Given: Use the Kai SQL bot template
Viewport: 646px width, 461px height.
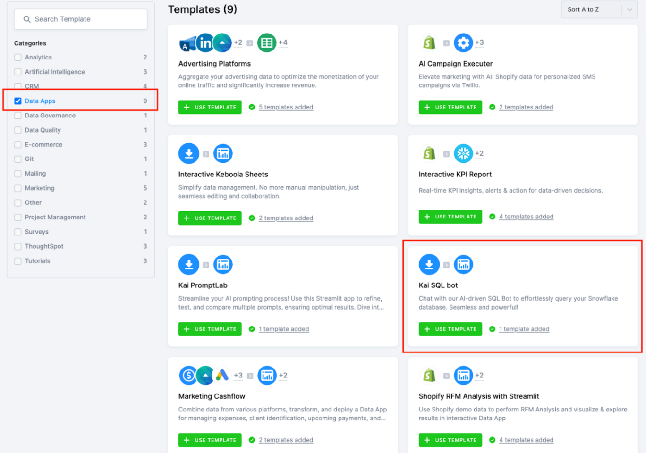Looking at the screenshot, I should tap(450, 329).
